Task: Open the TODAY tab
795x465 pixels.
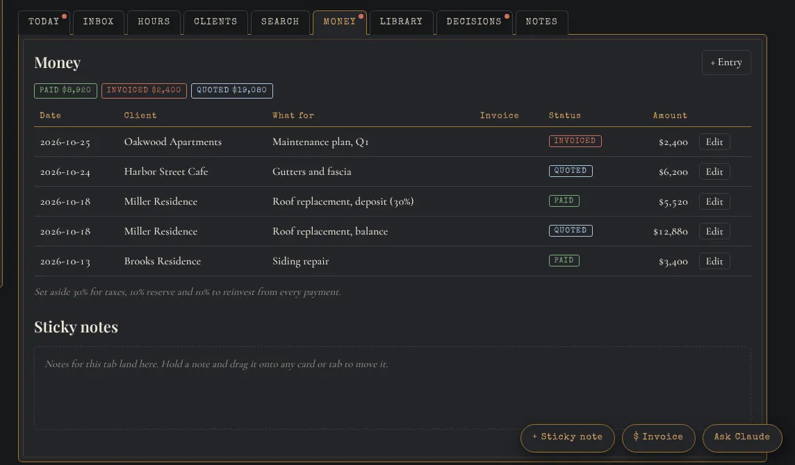Action: [44, 22]
